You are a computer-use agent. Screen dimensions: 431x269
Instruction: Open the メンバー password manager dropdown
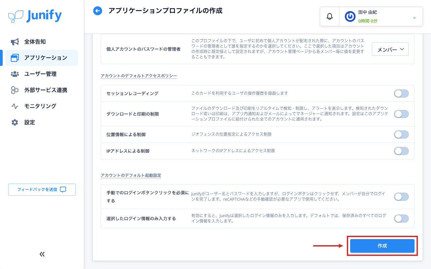click(390, 49)
